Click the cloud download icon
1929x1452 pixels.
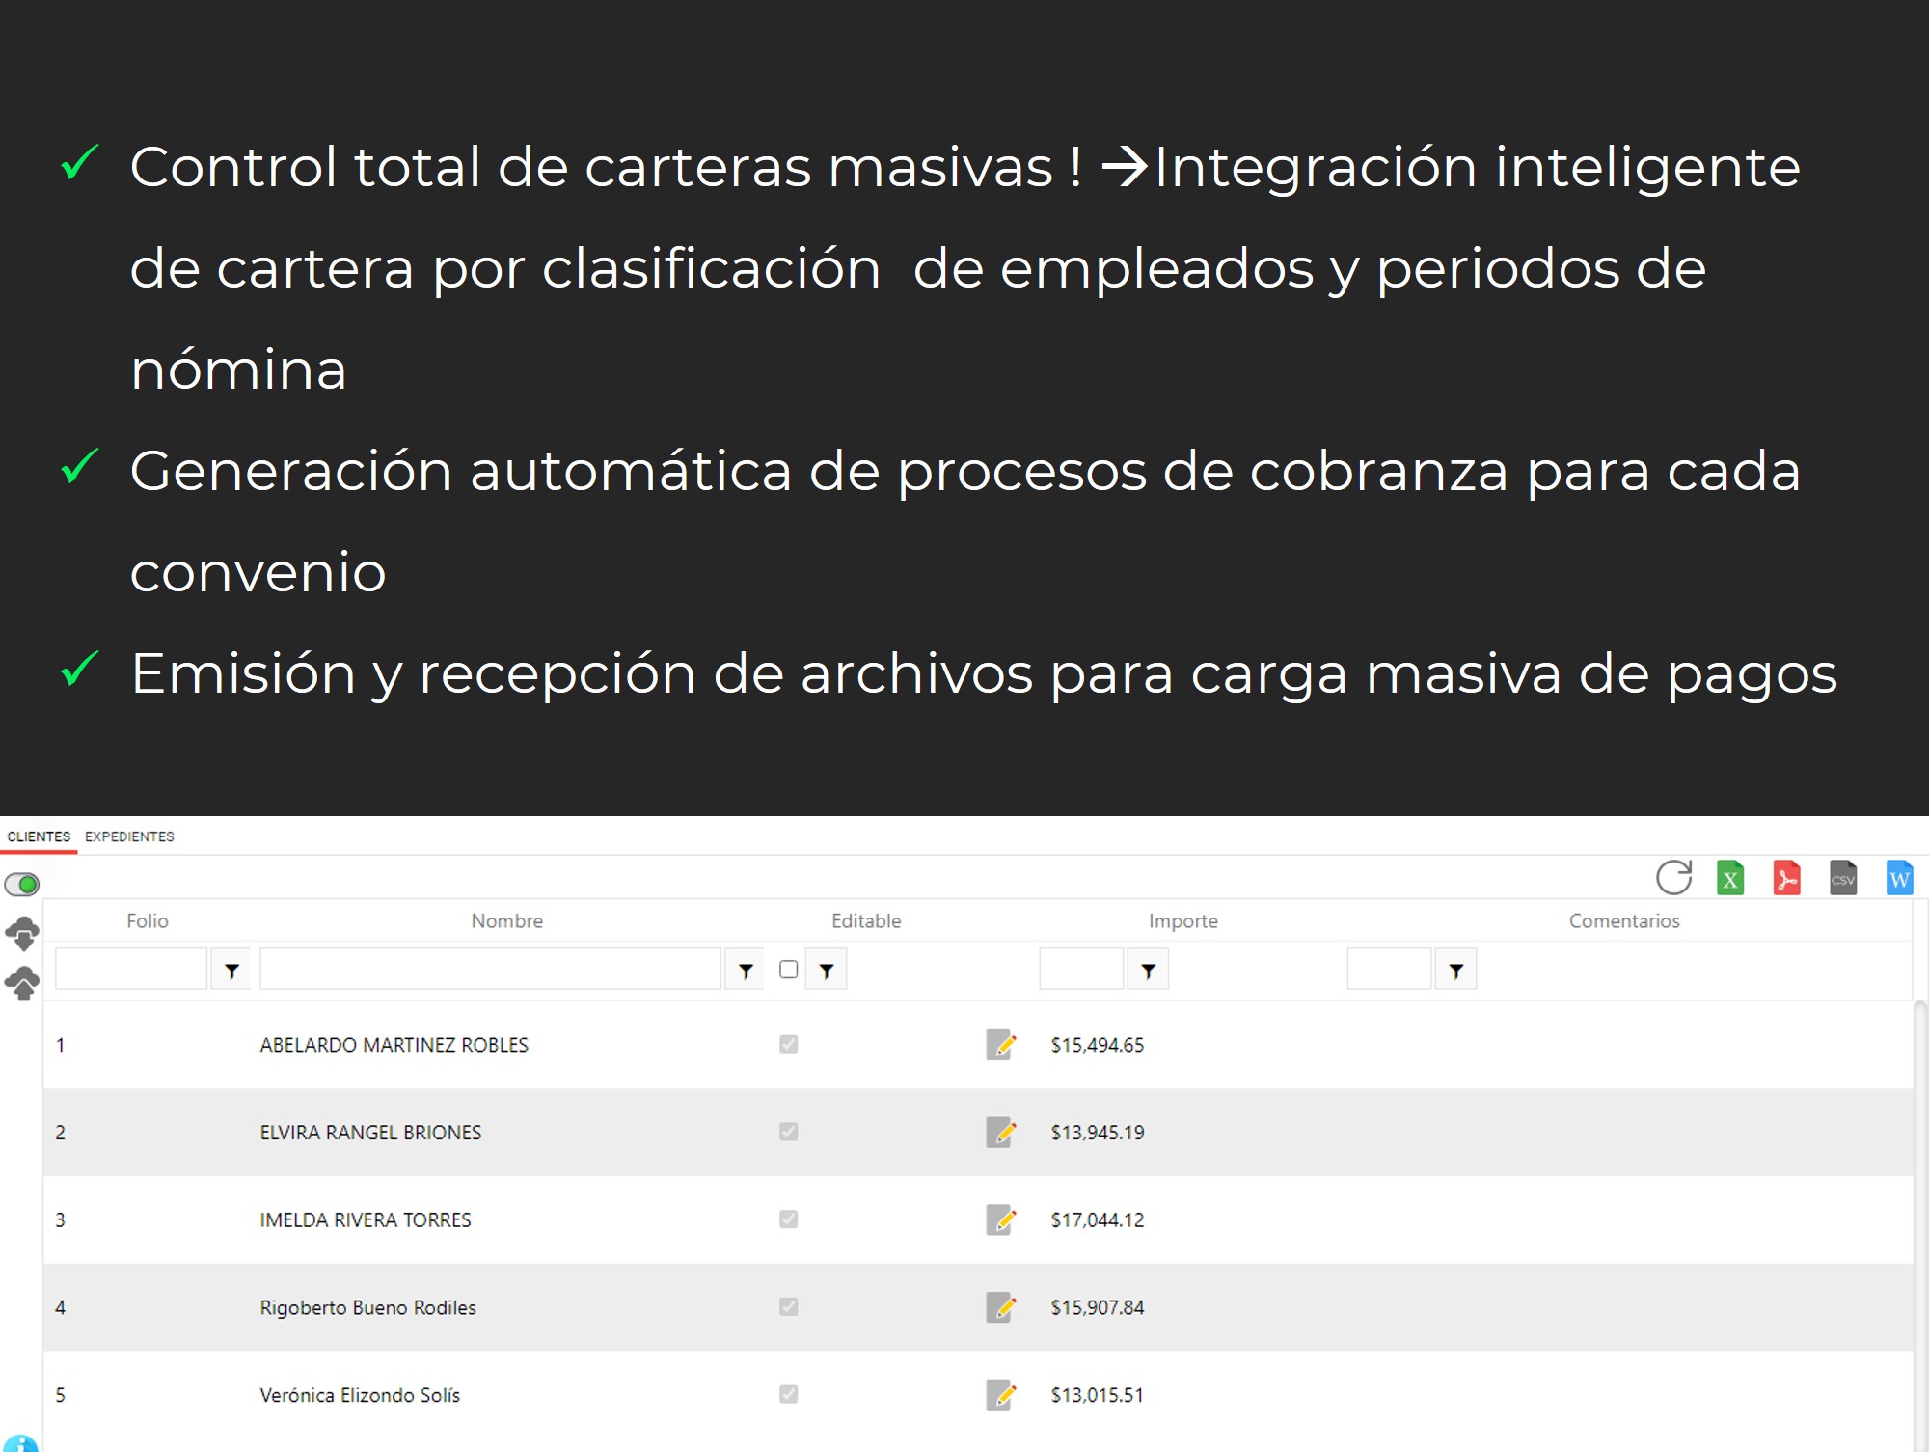click(x=22, y=933)
